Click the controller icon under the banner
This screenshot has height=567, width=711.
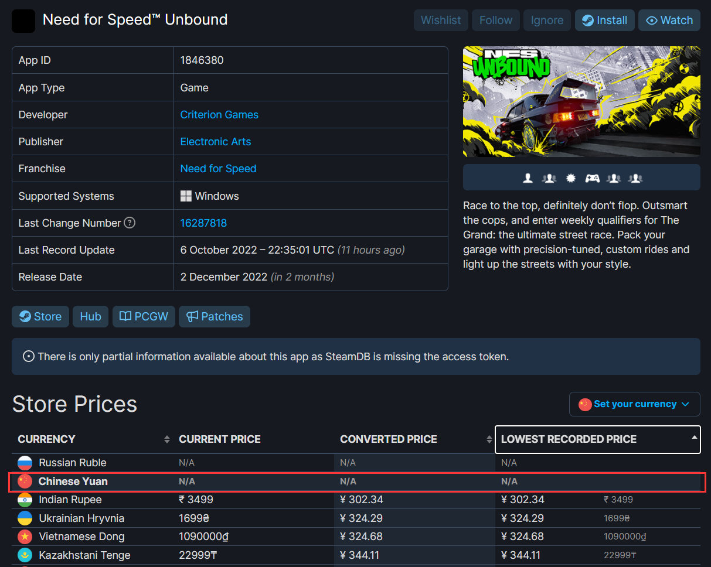[x=592, y=178]
